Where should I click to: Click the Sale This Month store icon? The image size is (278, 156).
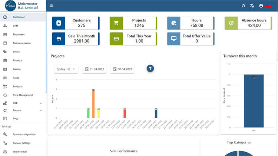coord(59,39)
